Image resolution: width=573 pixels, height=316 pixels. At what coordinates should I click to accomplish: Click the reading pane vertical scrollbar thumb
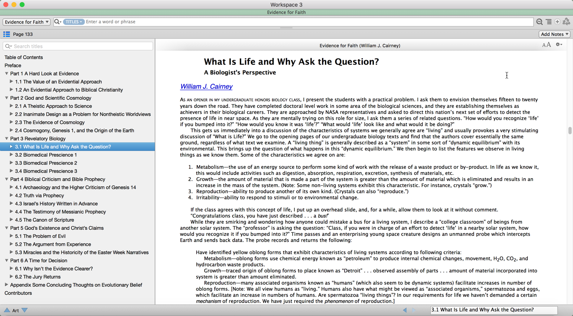tap(570, 131)
